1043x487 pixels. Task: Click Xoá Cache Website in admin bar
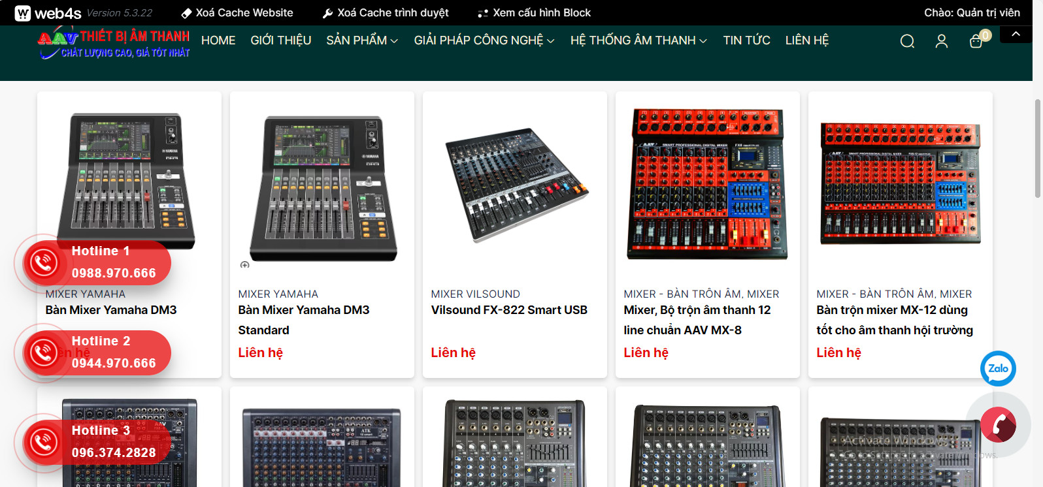click(x=237, y=13)
